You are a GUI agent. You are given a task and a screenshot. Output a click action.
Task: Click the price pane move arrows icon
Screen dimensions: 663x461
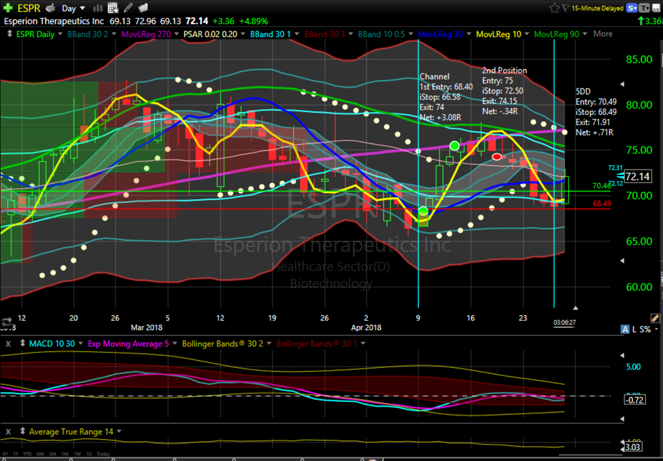[x=9, y=34]
